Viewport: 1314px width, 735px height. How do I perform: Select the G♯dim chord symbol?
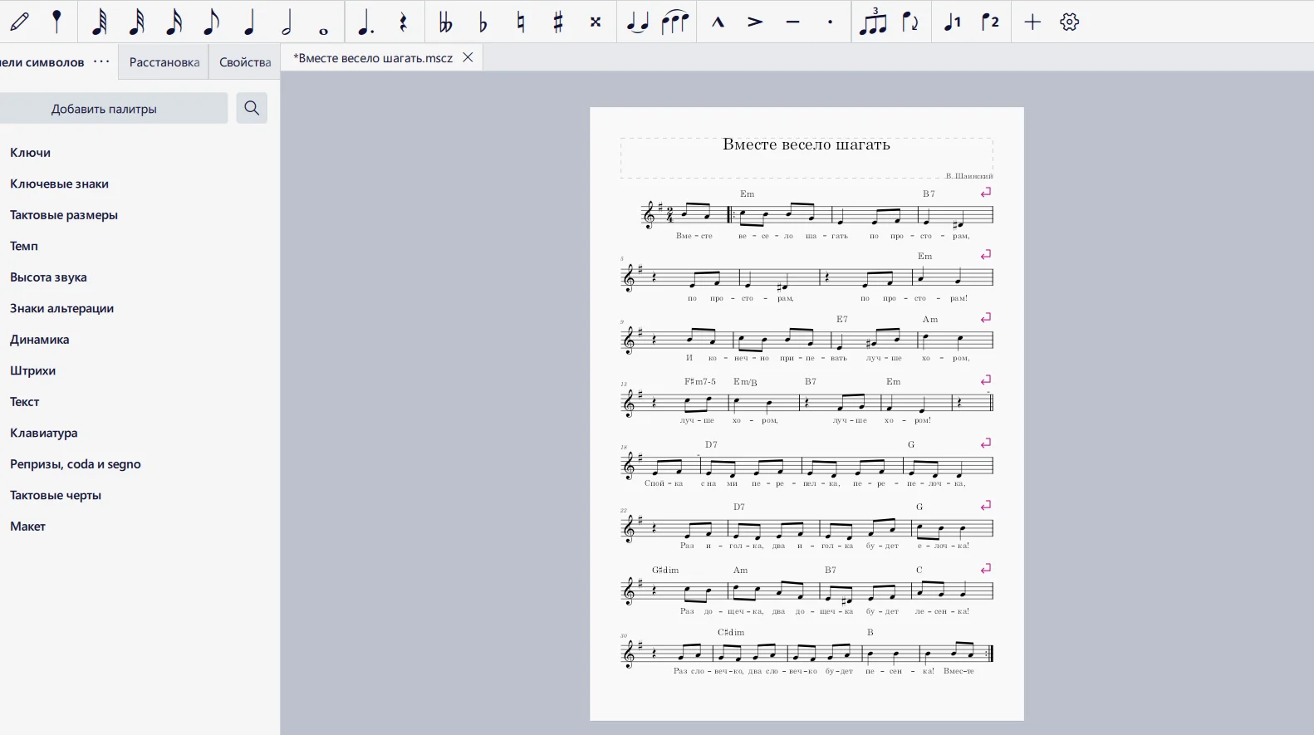(x=665, y=571)
